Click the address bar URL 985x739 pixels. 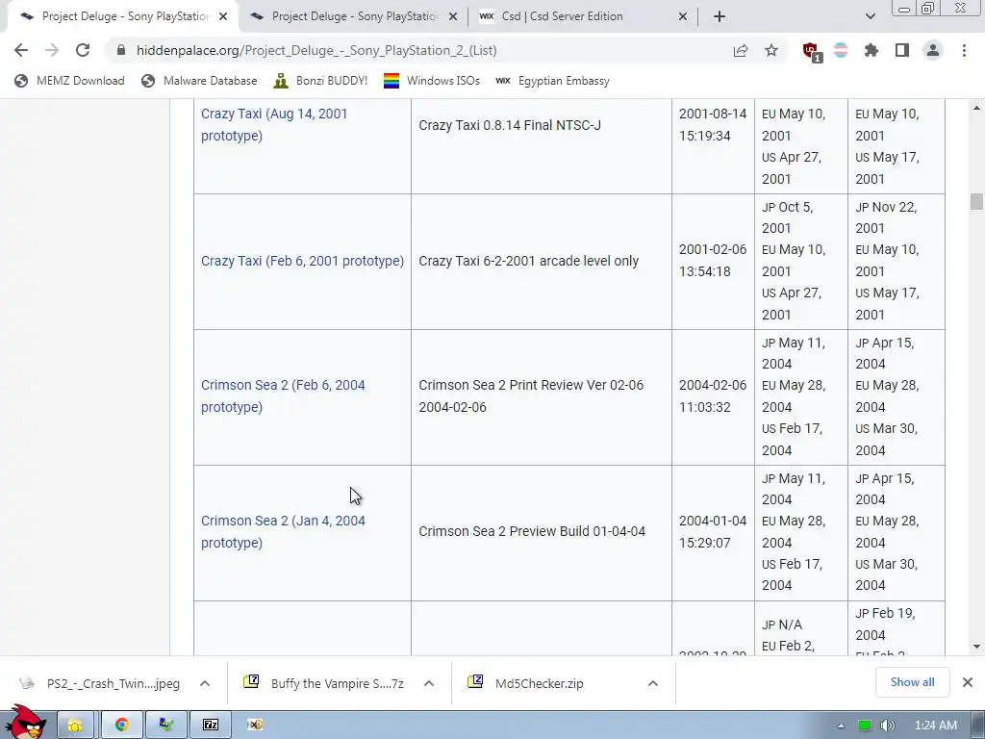[316, 50]
